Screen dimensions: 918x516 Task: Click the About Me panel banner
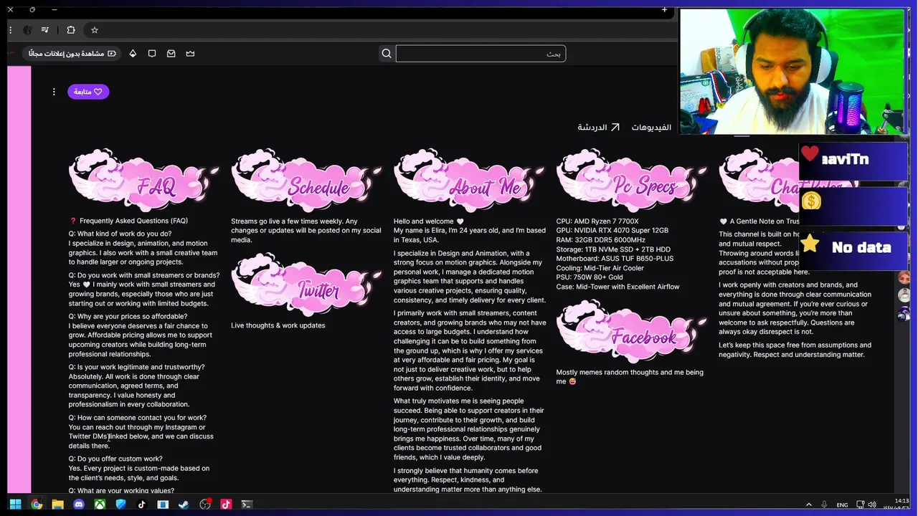pyautogui.click(x=469, y=181)
